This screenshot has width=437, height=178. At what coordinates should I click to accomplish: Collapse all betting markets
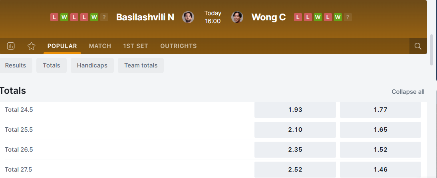pos(408,92)
